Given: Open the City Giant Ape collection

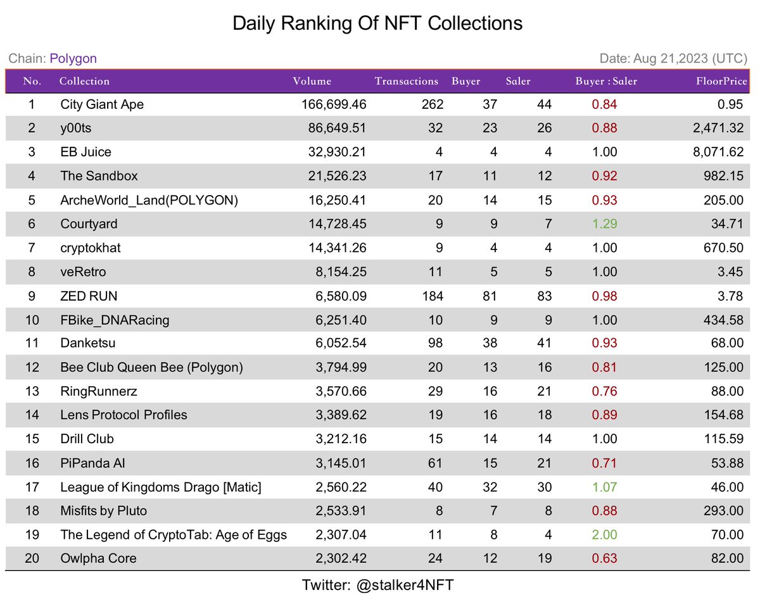Looking at the screenshot, I should (102, 104).
